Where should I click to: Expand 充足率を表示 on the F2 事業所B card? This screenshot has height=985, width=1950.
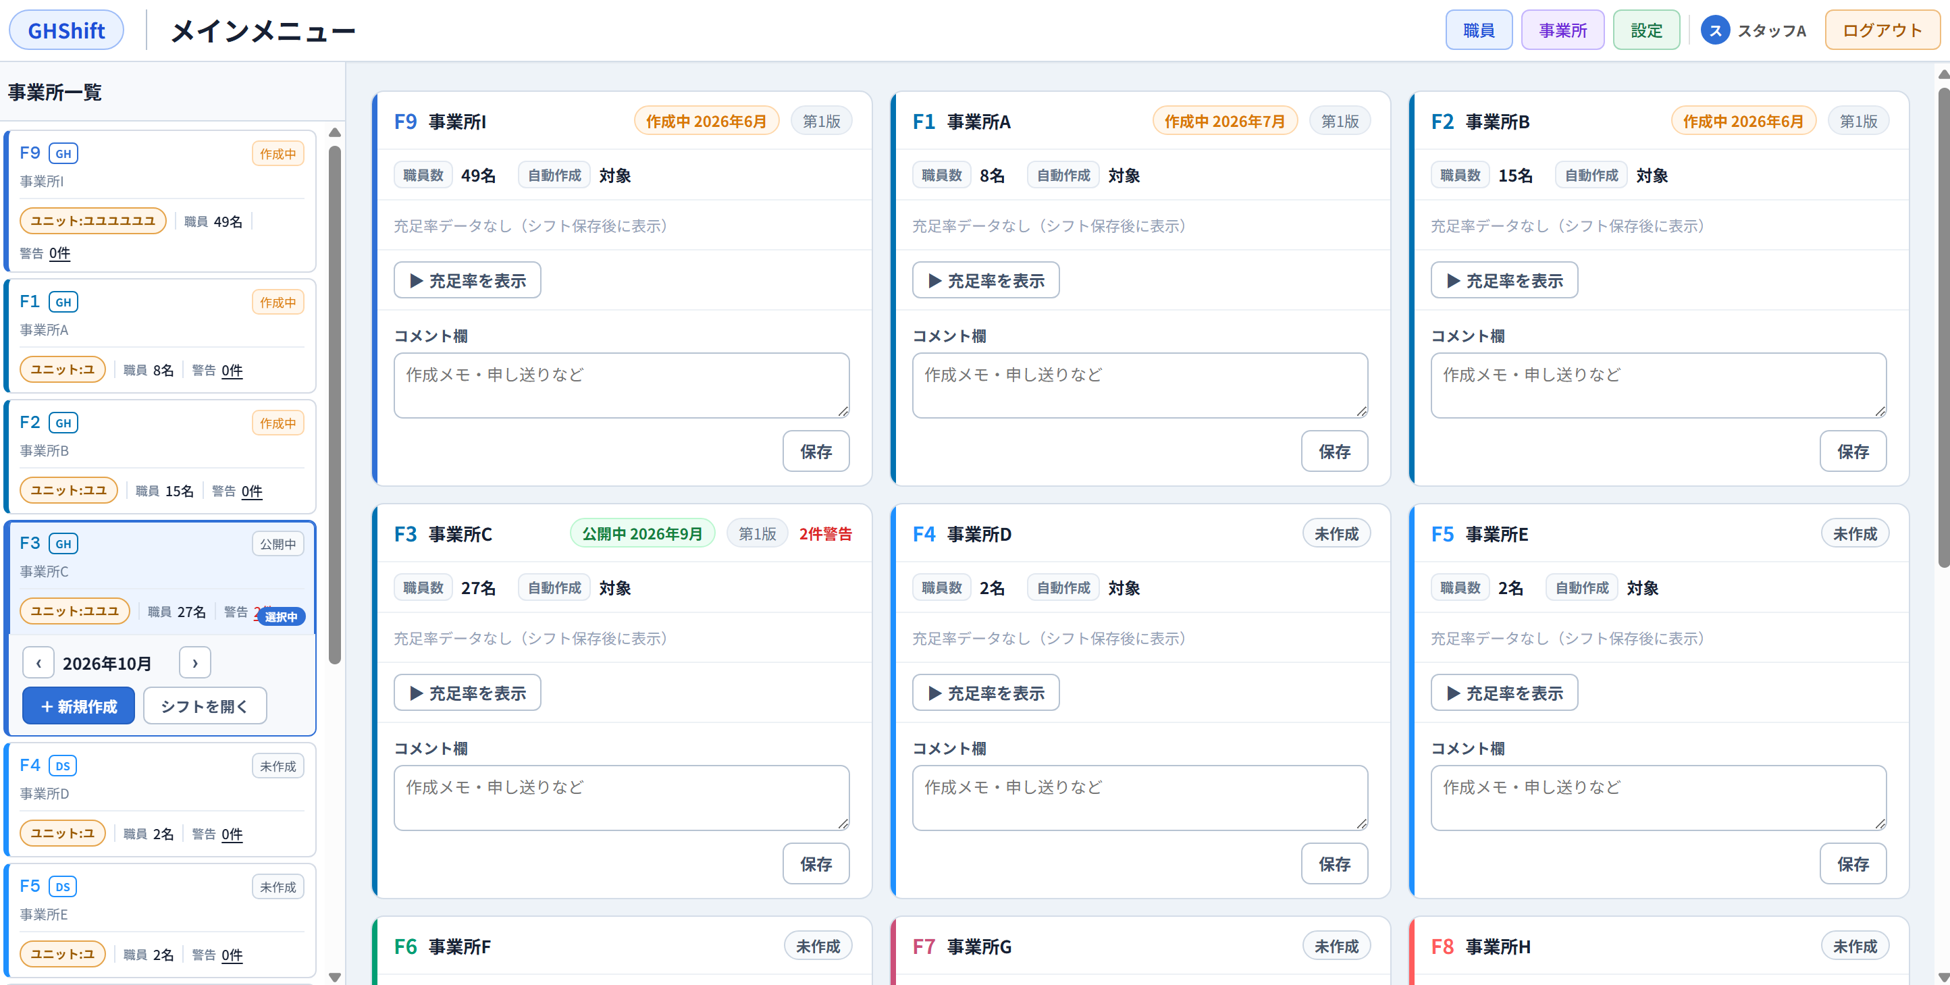coord(1504,280)
